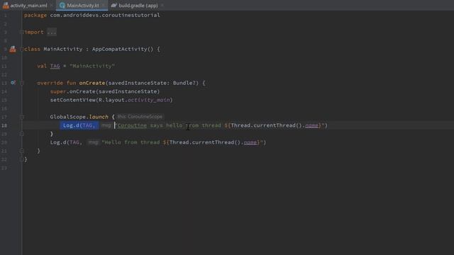Click related XML file gutter icon beside class MainActivity

[x=13, y=49]
